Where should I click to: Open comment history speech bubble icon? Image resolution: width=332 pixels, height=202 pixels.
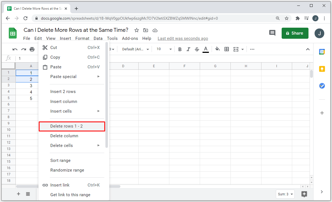pyautogui.click(x=272, y=33)
